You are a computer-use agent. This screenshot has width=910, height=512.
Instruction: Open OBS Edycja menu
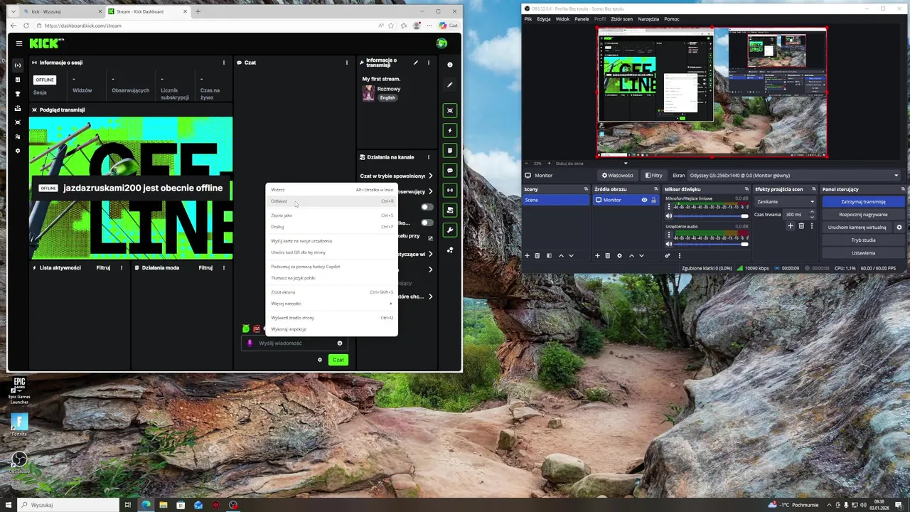544,19
